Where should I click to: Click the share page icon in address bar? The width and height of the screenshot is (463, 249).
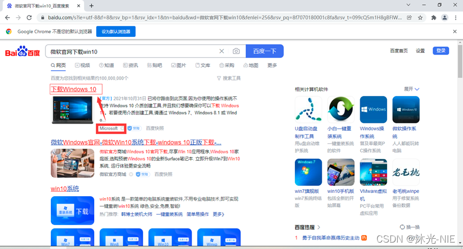409,18
